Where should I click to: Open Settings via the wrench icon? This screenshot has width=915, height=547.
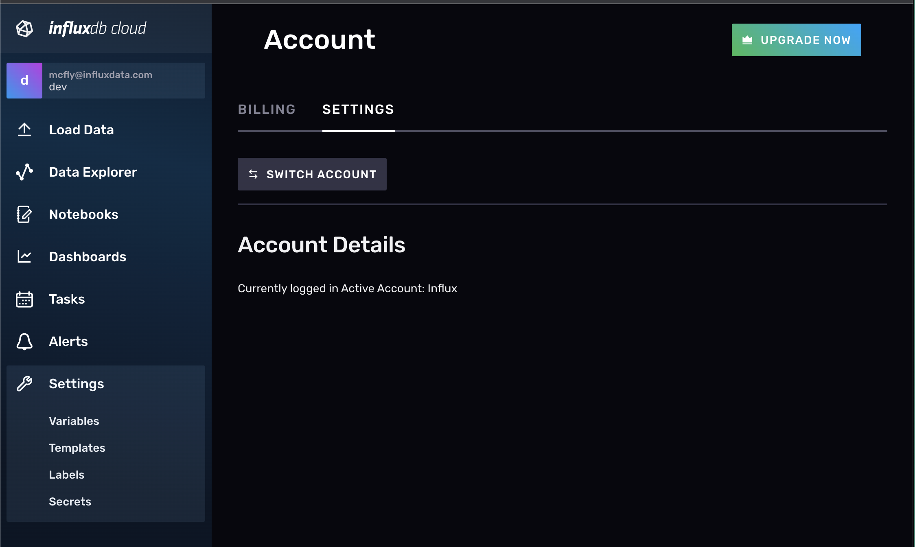pyautogui.click(x=24, y=383)
